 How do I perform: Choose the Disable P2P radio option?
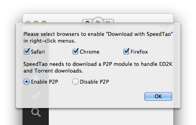click(75, 82)
